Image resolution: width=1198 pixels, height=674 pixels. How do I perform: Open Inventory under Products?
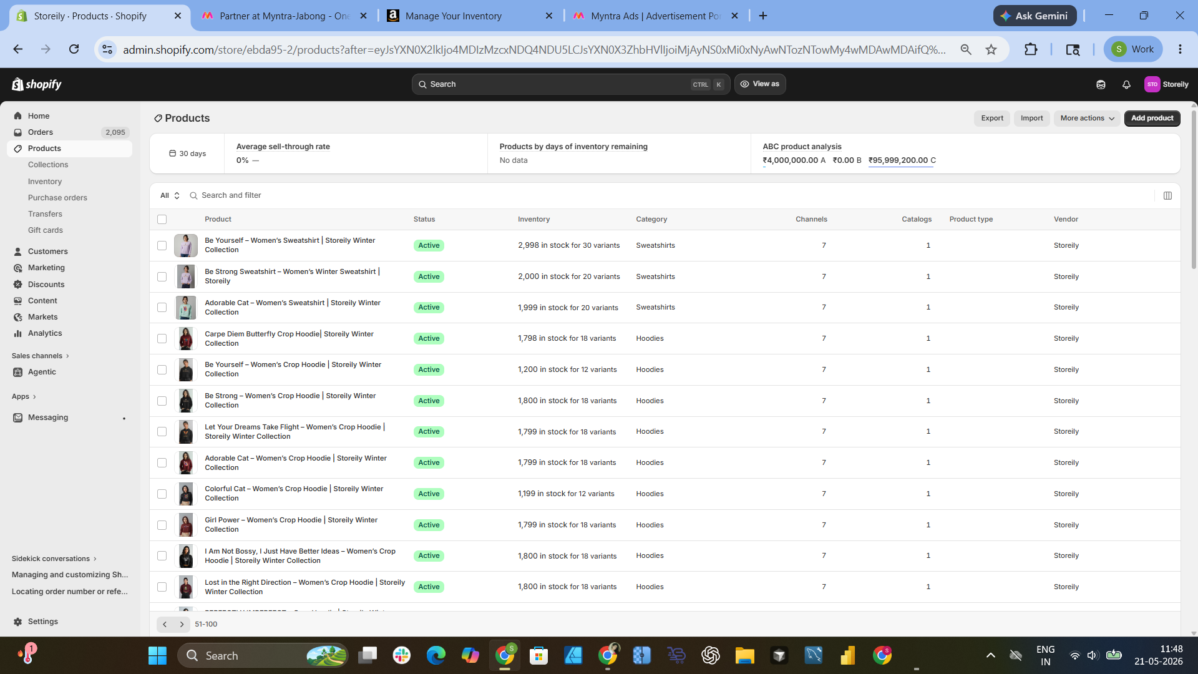click(45, 182)
